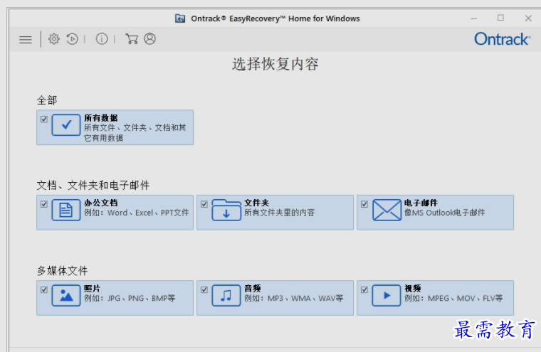The height and width of the screenshot is (352, 541).
Task: Click the shopping cart icon
Action: (132, 39)
